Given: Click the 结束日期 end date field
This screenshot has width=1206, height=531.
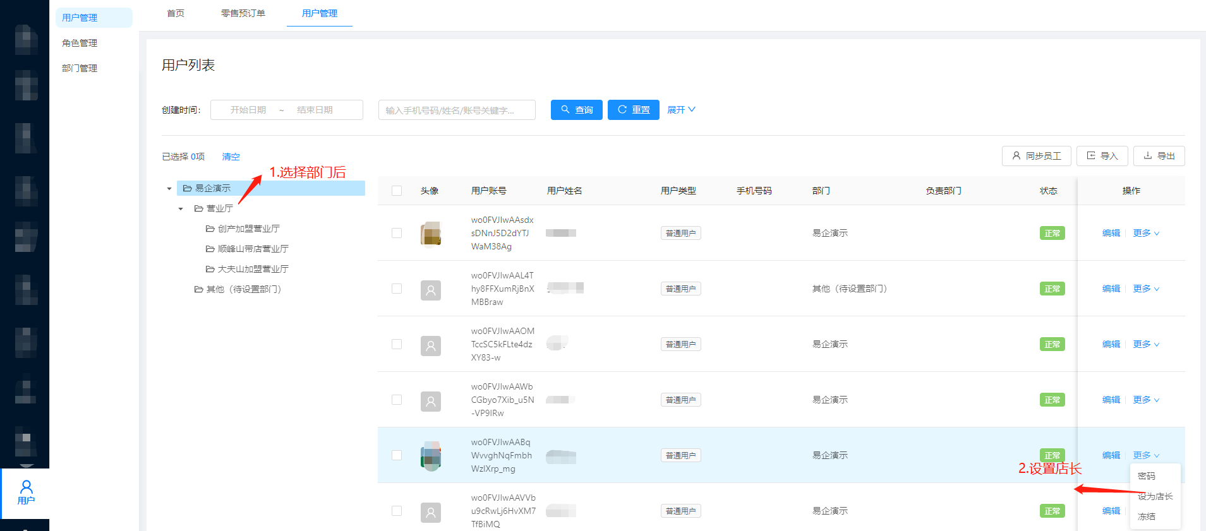Looking at the screenshot, I should pos(315,110).
